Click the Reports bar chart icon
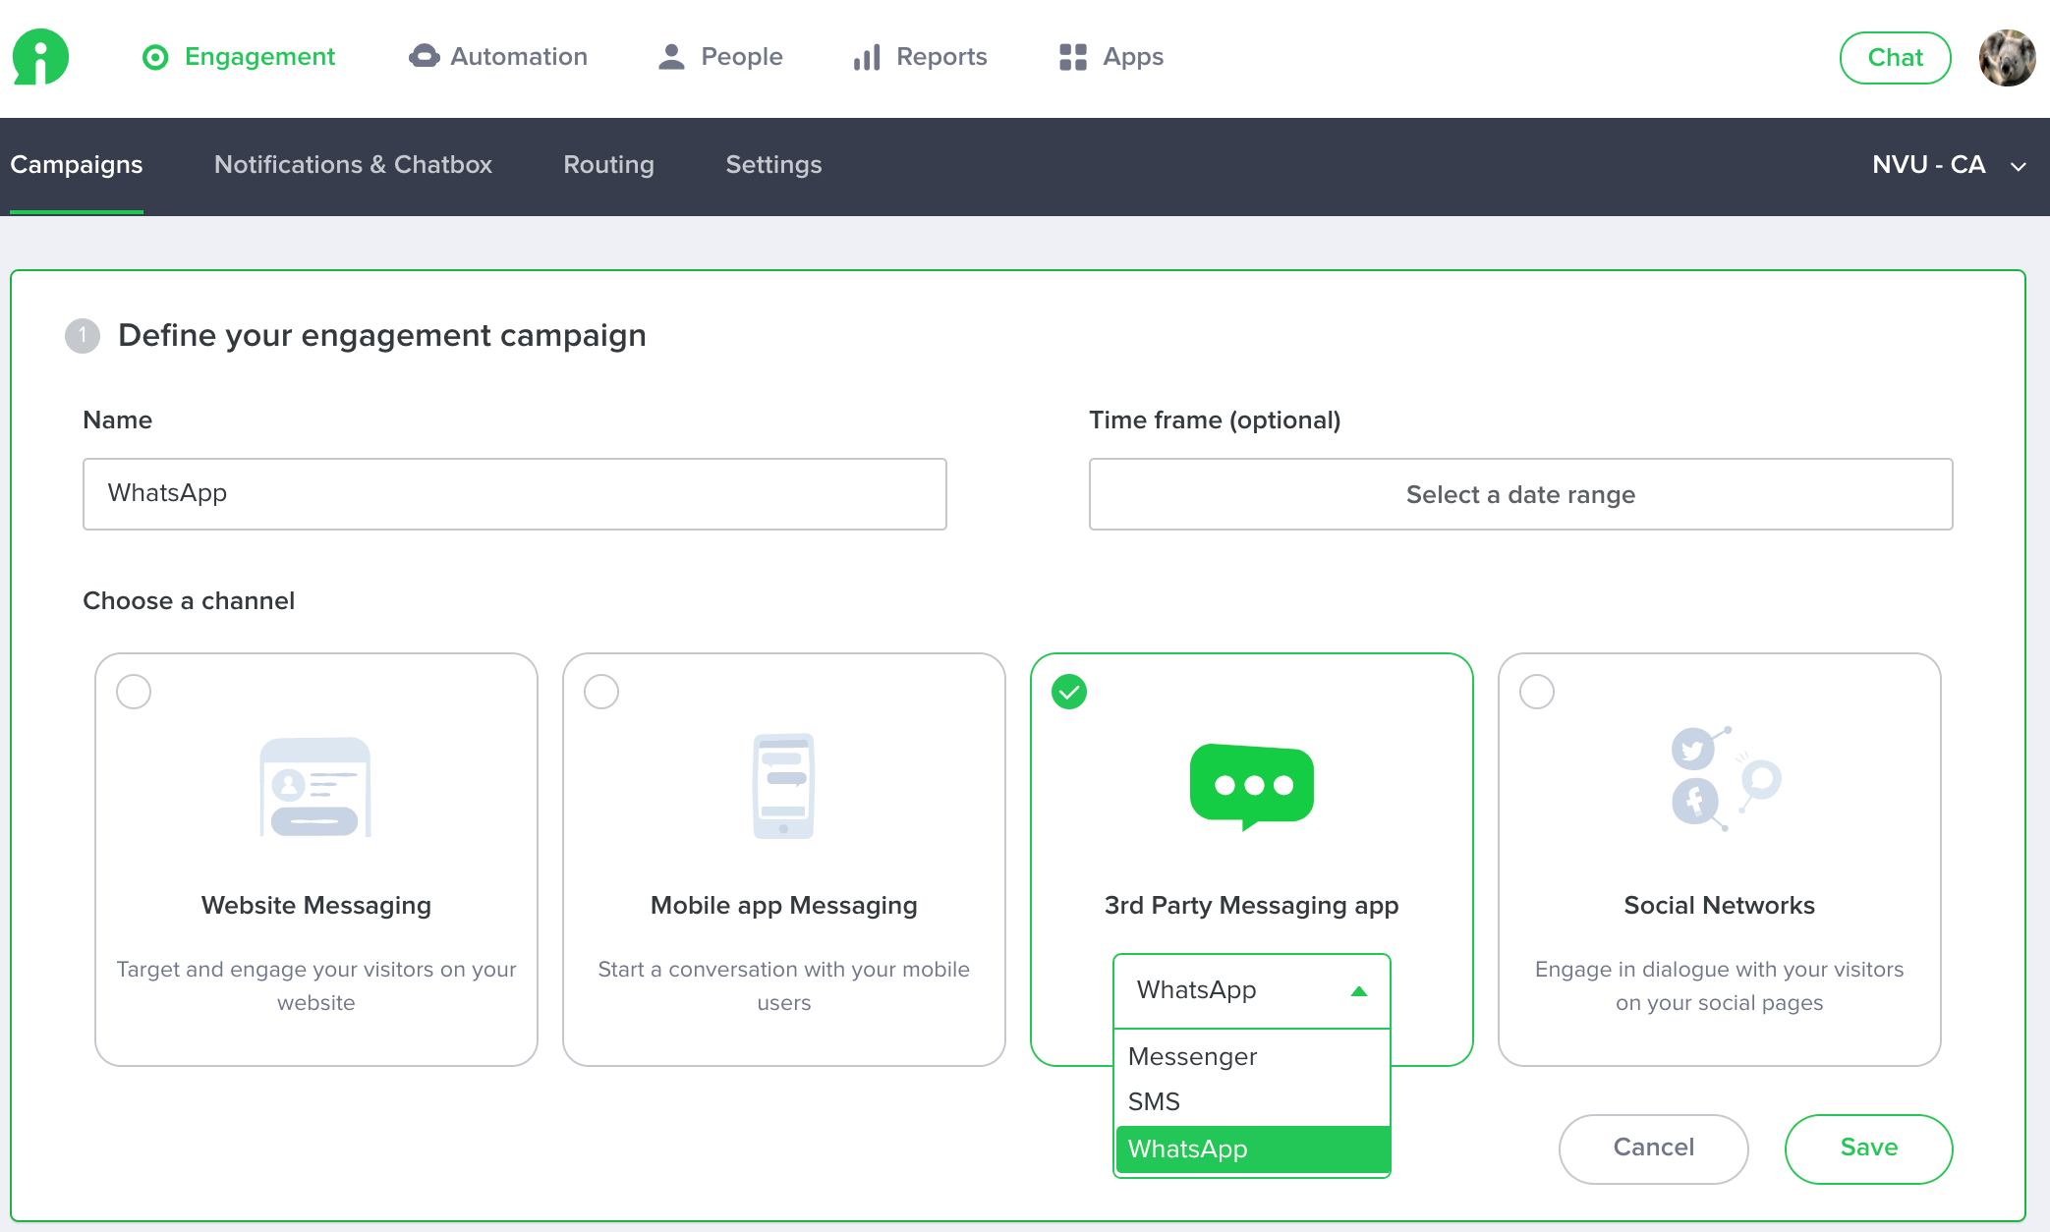The height and width of the screenshot is (1232, 2050). pyautogui.click(x=867, y=57)
